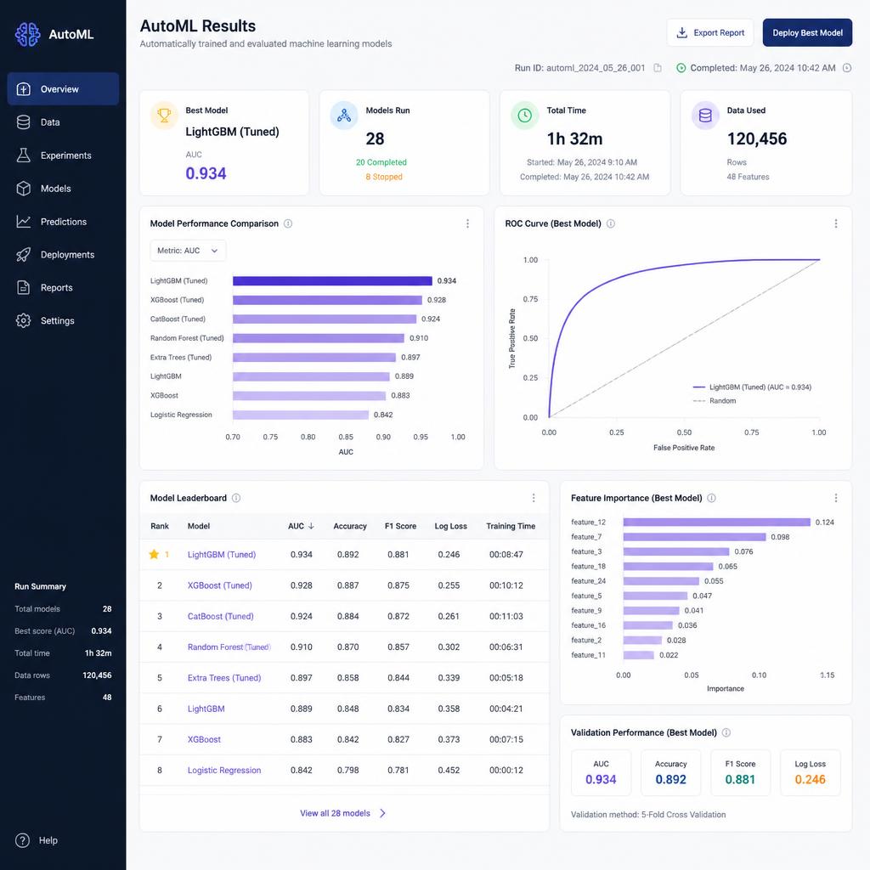Click arrow next to View all models
870x870 pixels.
pyautogui.click(x=382, y=813)
